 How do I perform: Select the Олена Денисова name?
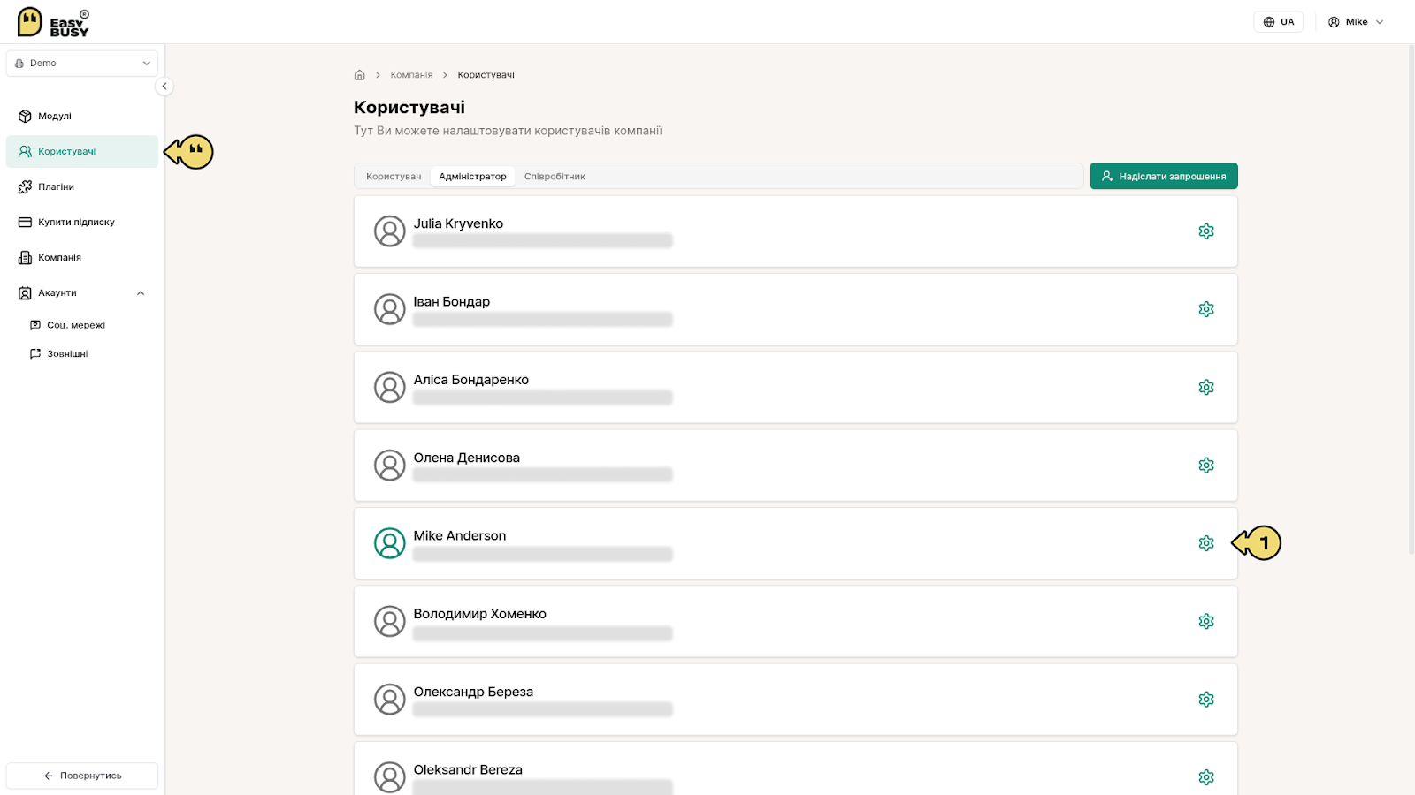[x=466, y=458]
